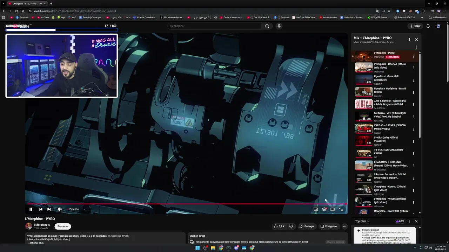This screenshot has height=252, width=449.
Task: Open Discord from the taskbar
Action: tap(236, 248)
